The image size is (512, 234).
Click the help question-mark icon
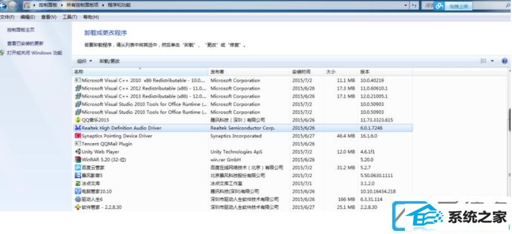pyautogui.click(x=505, y=61)
